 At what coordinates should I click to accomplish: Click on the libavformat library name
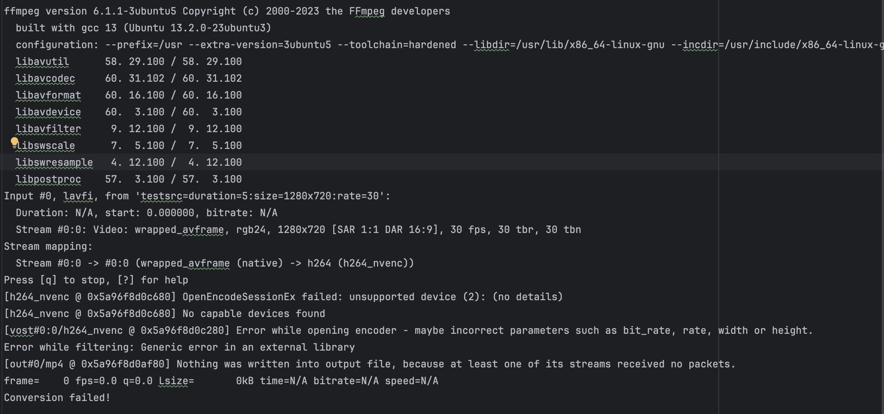(48, 95)
